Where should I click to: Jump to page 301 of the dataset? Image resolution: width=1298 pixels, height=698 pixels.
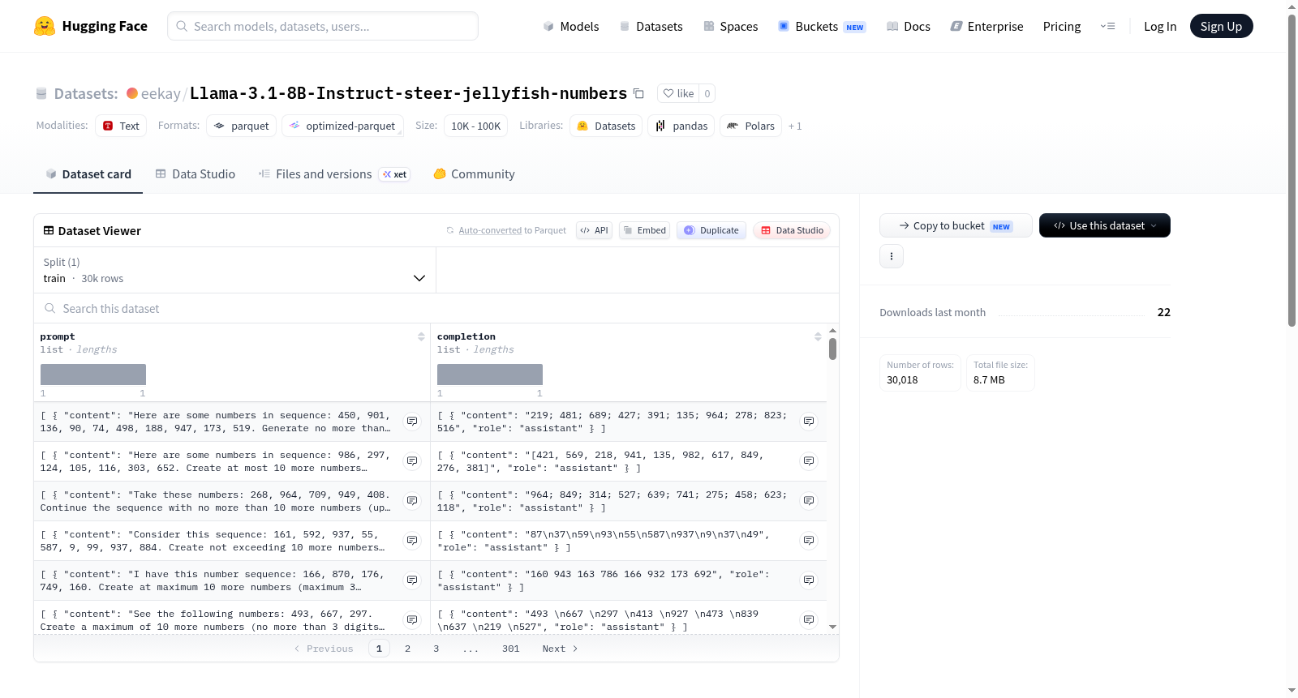tap(511, 649)
